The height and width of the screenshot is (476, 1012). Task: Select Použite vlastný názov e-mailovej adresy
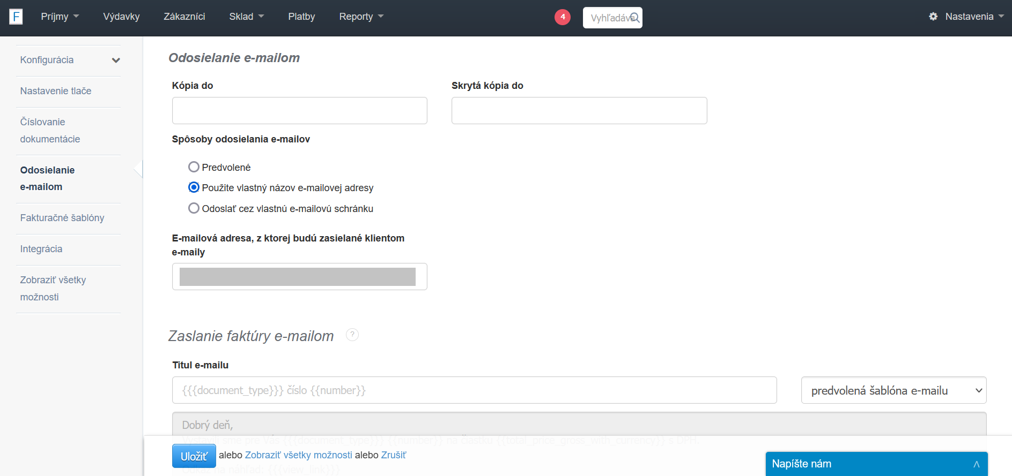(194, 187)
